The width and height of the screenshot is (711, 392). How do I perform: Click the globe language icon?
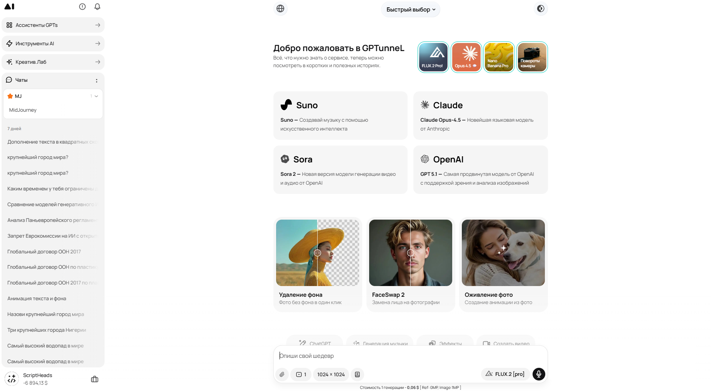coord(280,8)
